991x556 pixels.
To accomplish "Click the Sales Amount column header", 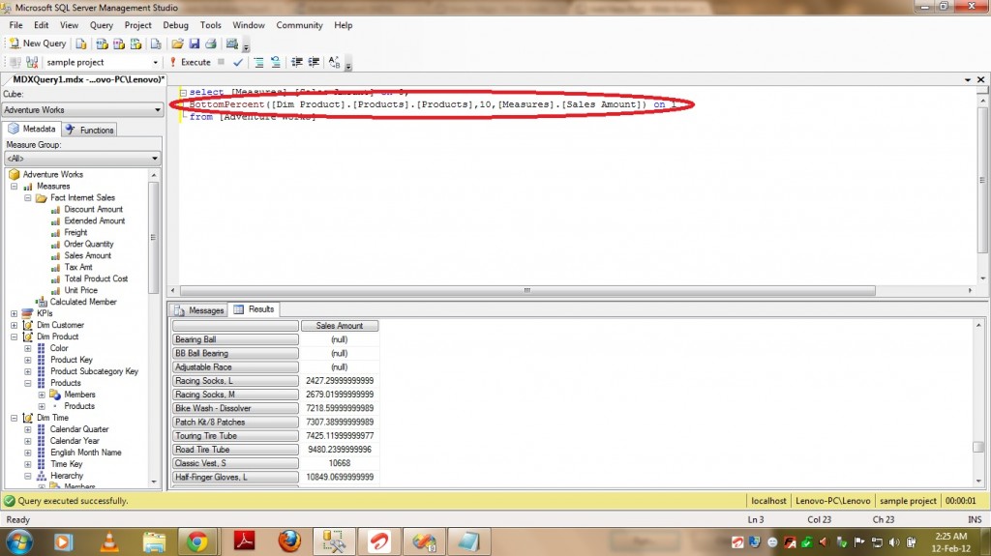I will (340, 326).
